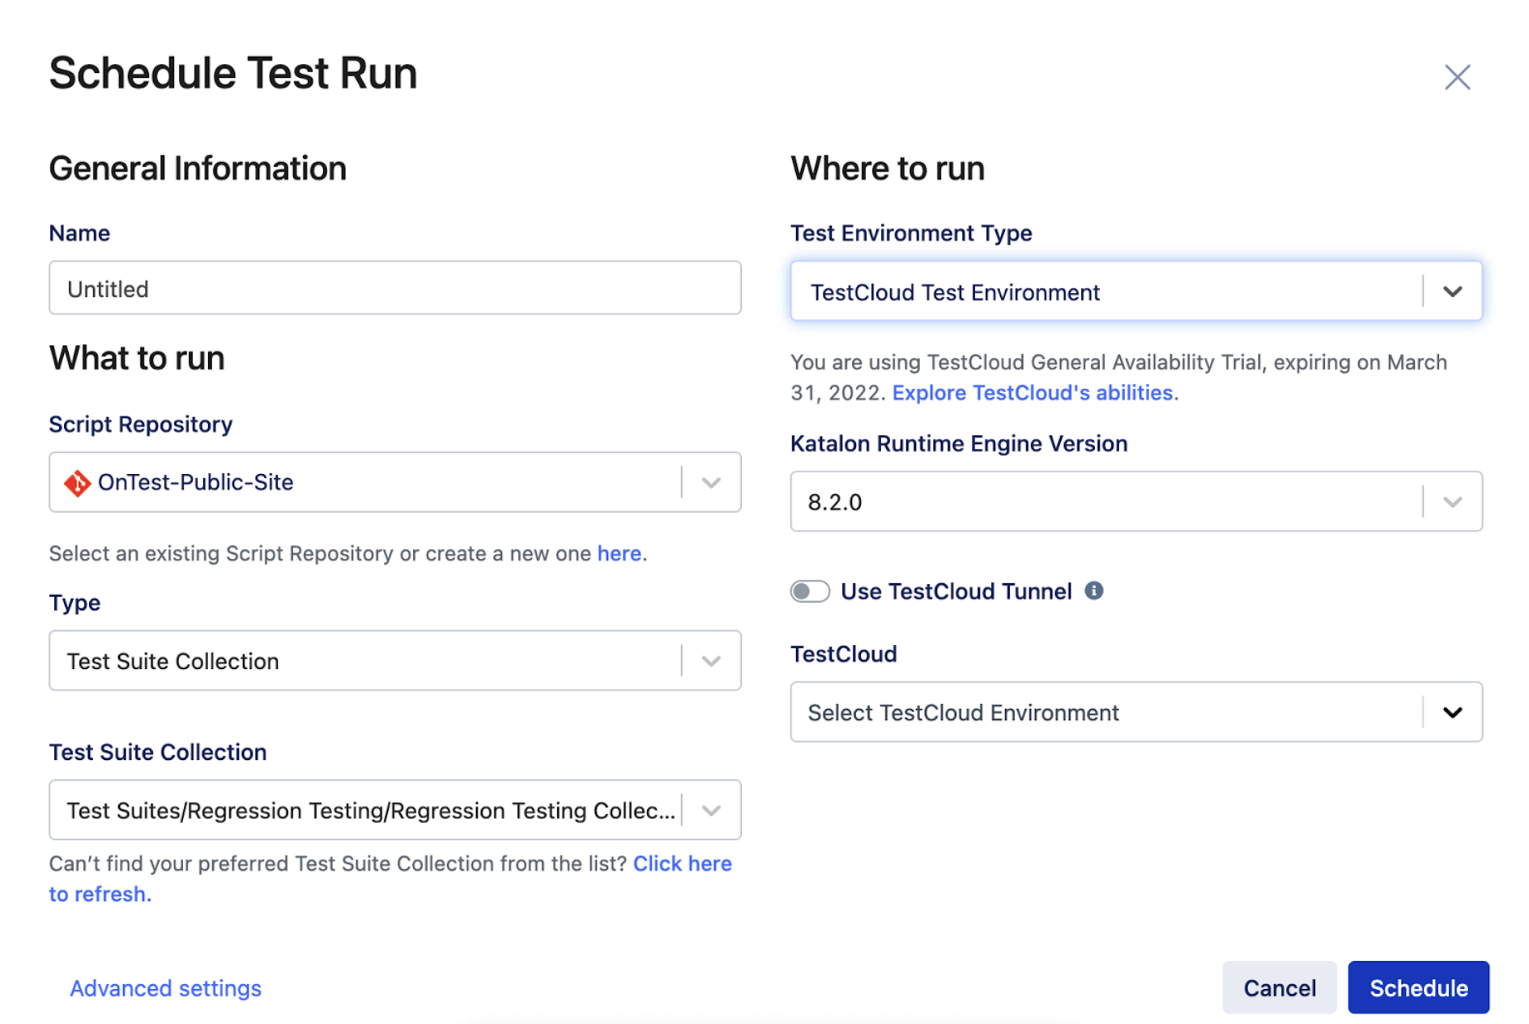Image resolution: width=1529 pixels, height=1024 pixels.
Task: Click the info icon beside Use TestCloud Tunnel
Action: coord(1093,591)
